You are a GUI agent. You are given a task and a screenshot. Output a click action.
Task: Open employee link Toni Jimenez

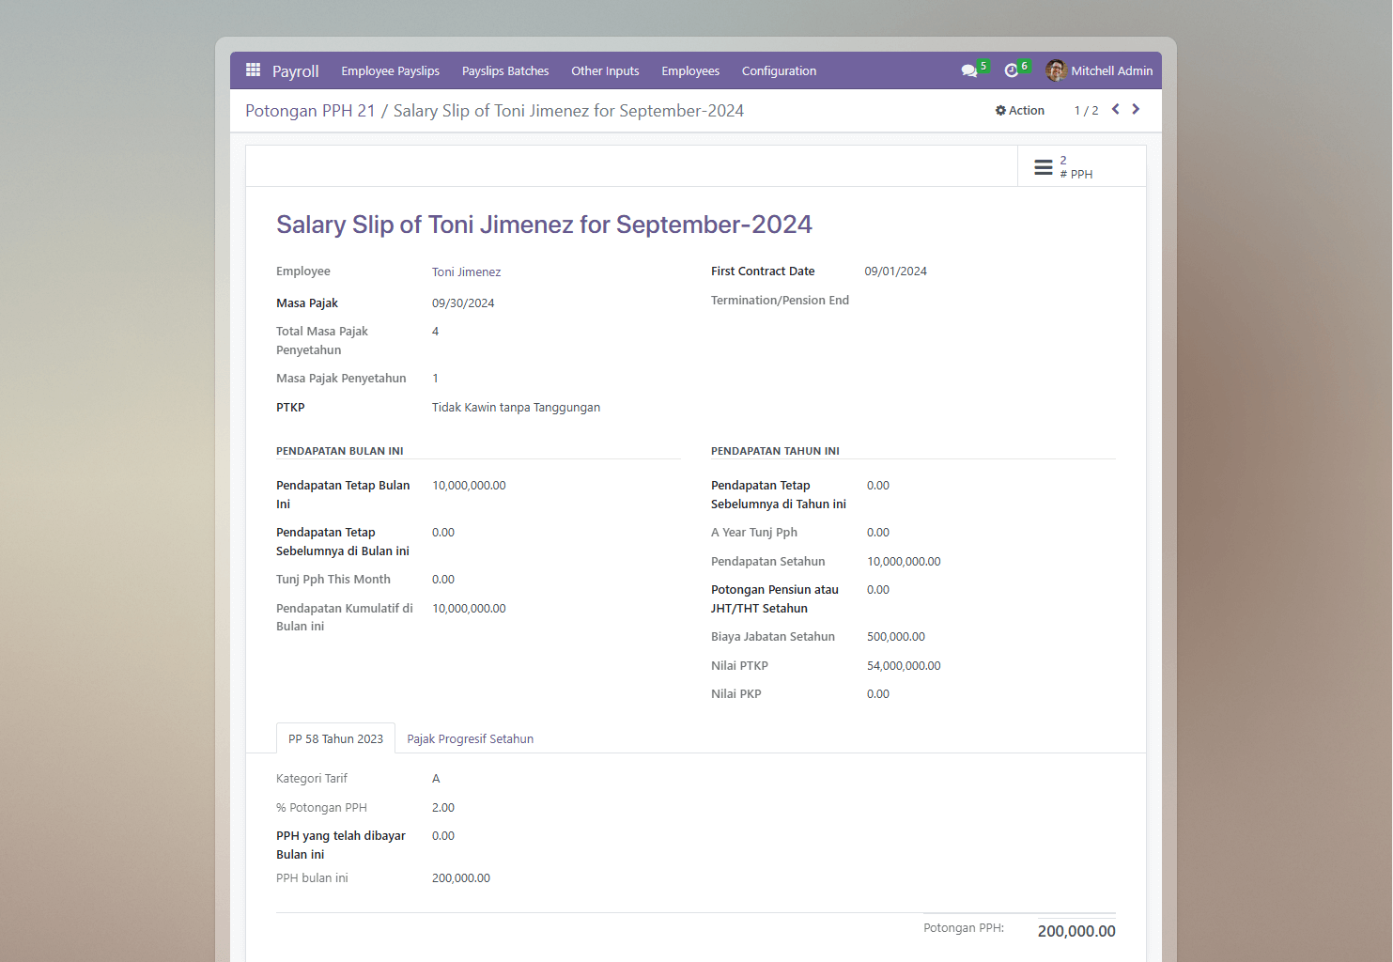(466, 272)
